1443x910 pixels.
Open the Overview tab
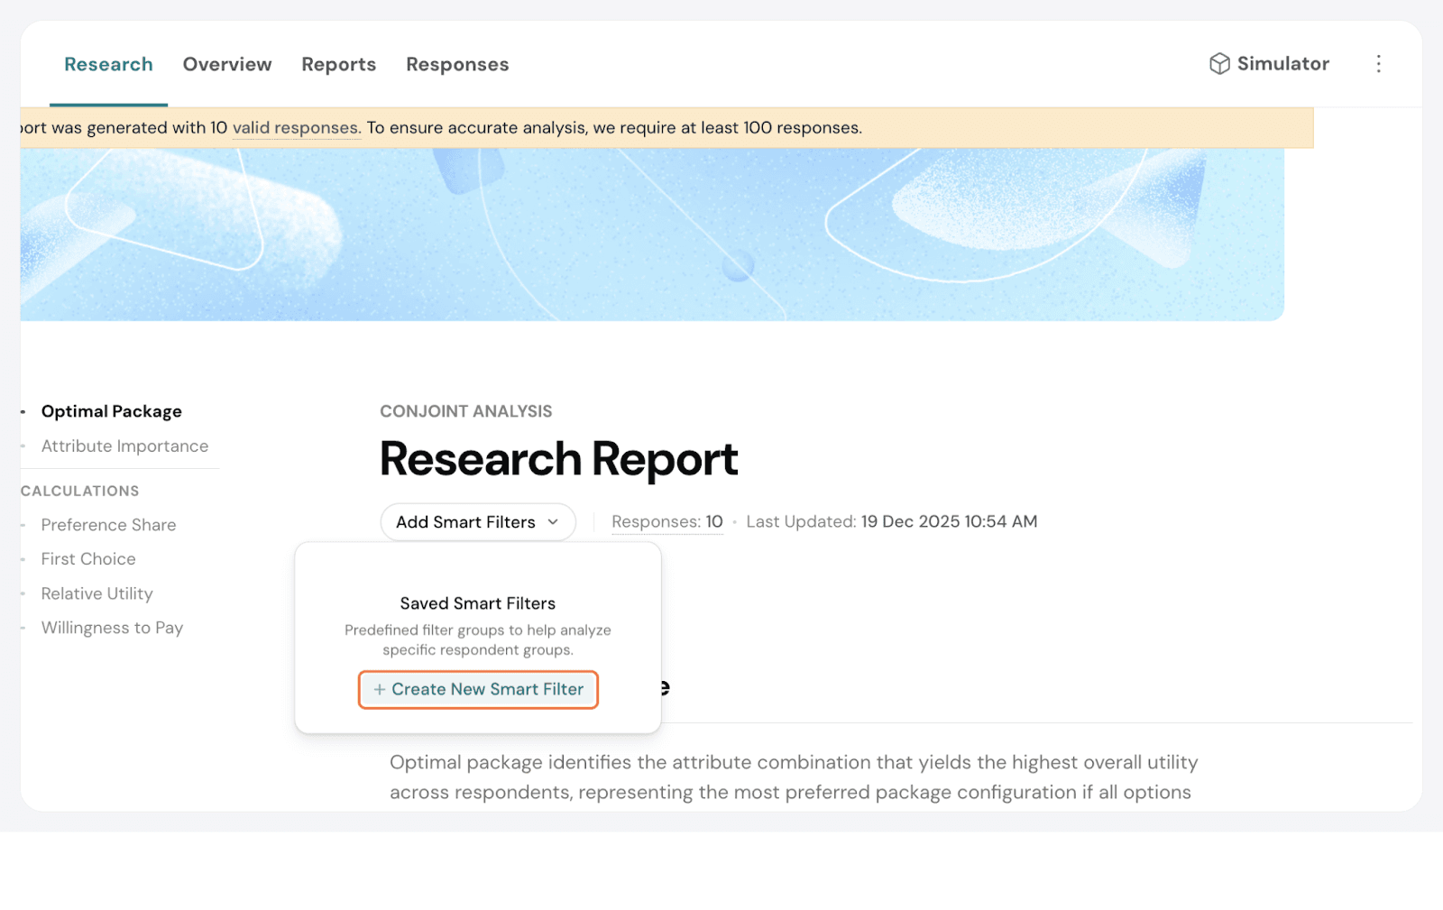pos(227,65)
